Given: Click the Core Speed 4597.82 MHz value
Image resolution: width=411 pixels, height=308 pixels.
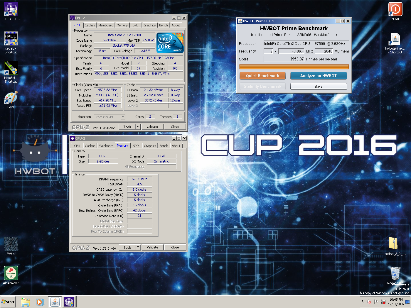Looking at the screenshot, I should coord(107,90).
